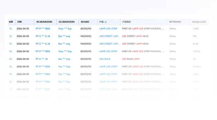
Task: Open exporter Qia *** eng in the 61.43 row
Action: 64,44
